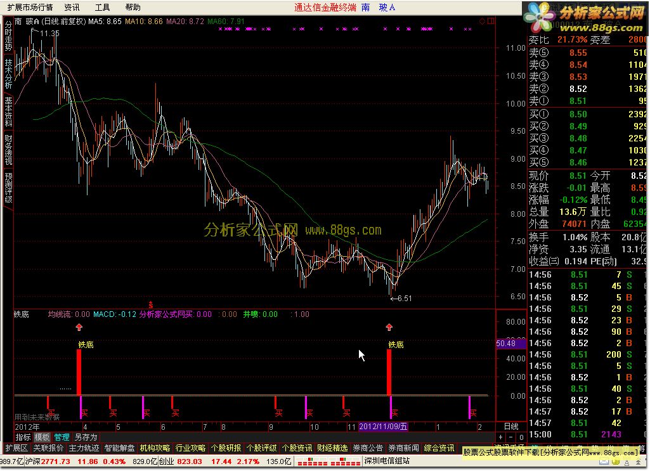Click the plus zoom button under the chart
Viewport: 650px width, 471px height.
501,437
